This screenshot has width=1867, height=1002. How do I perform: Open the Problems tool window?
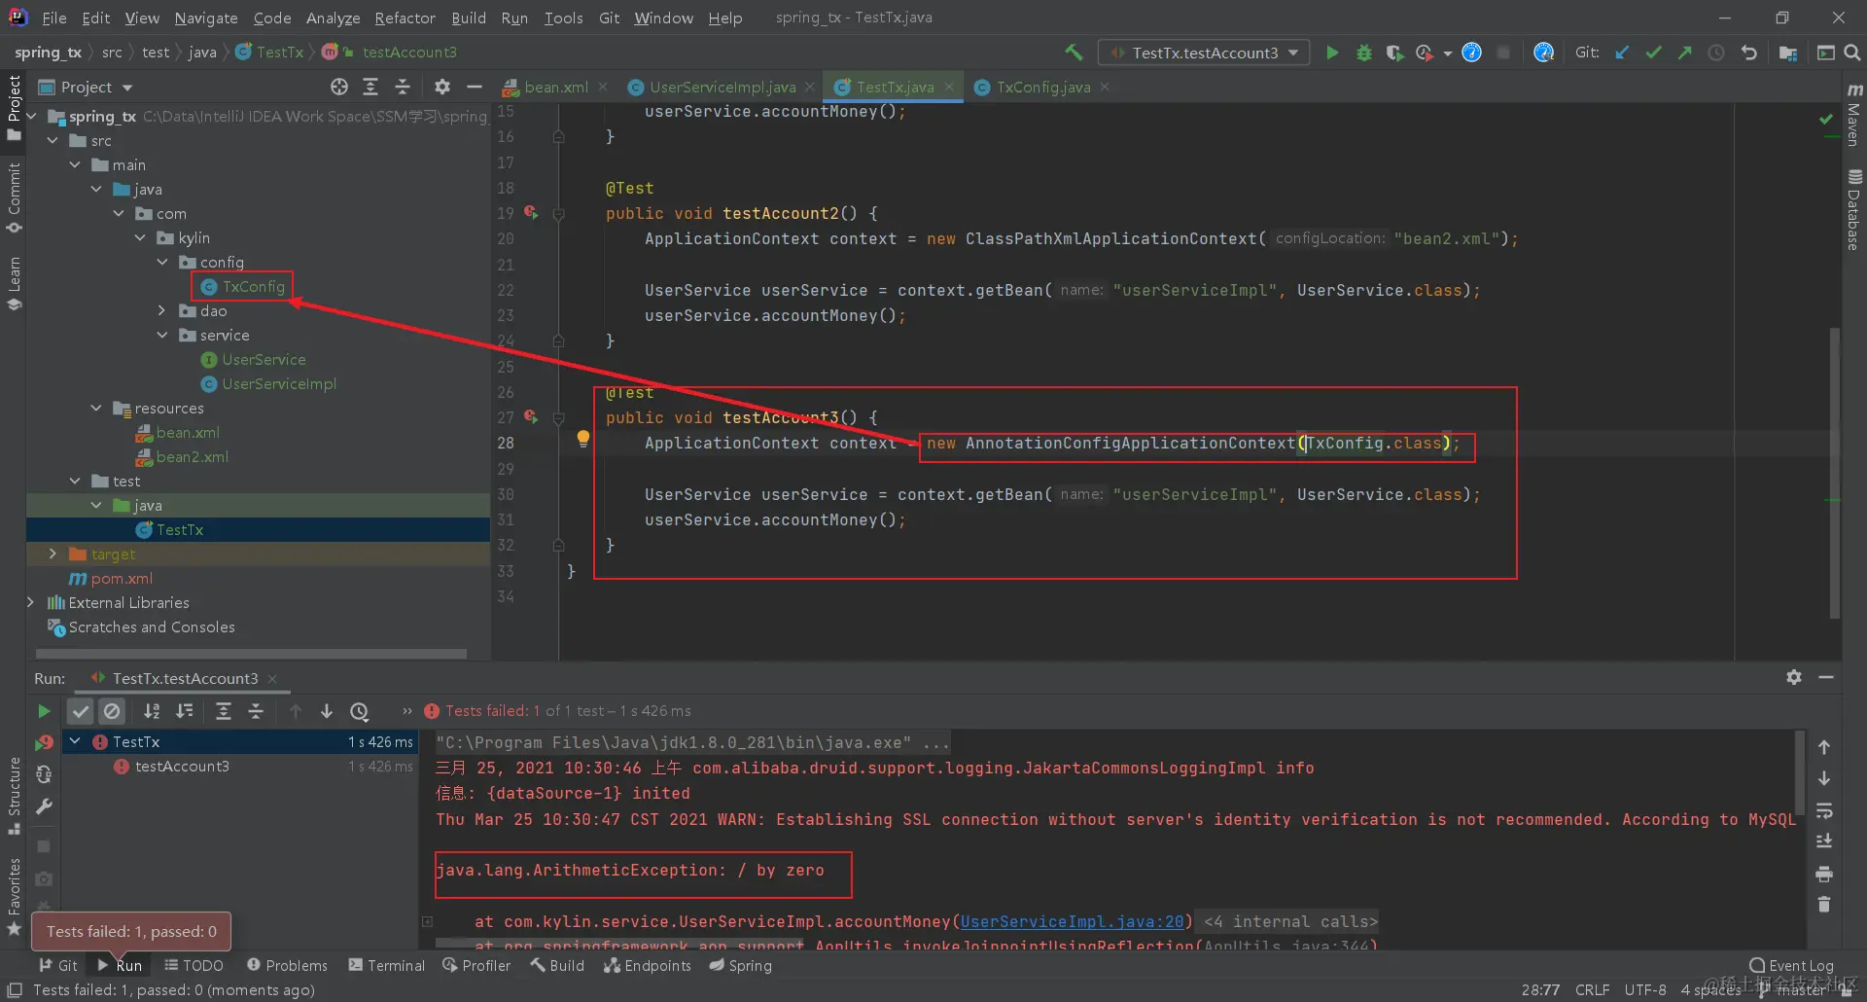pyautogui.click(x=287, y=965)
